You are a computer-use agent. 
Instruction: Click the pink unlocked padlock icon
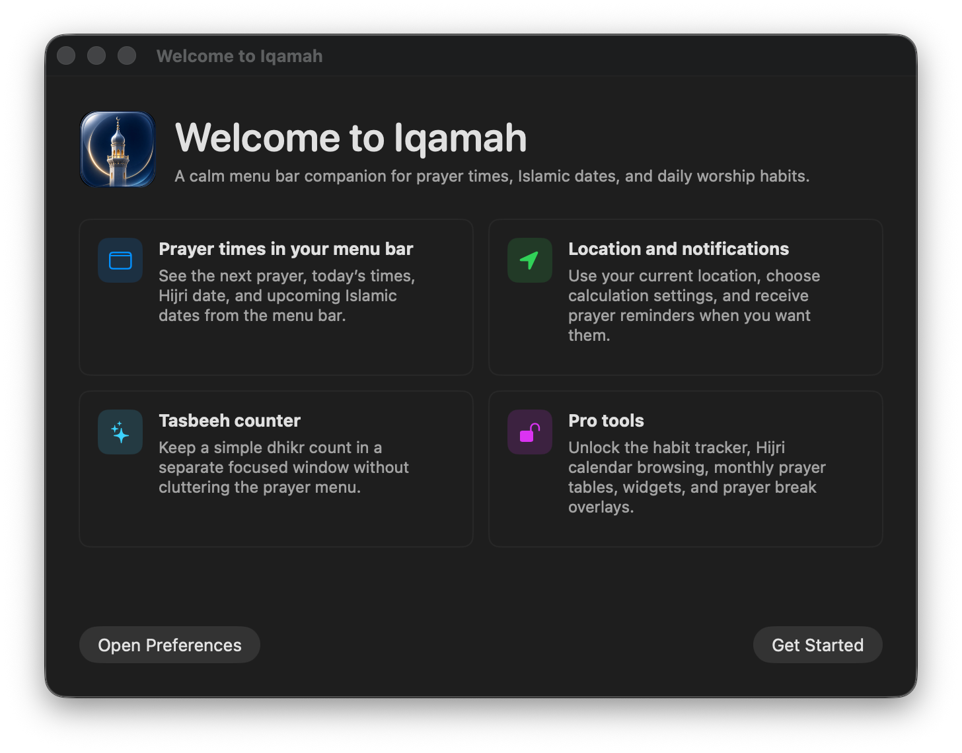point(530,432)
